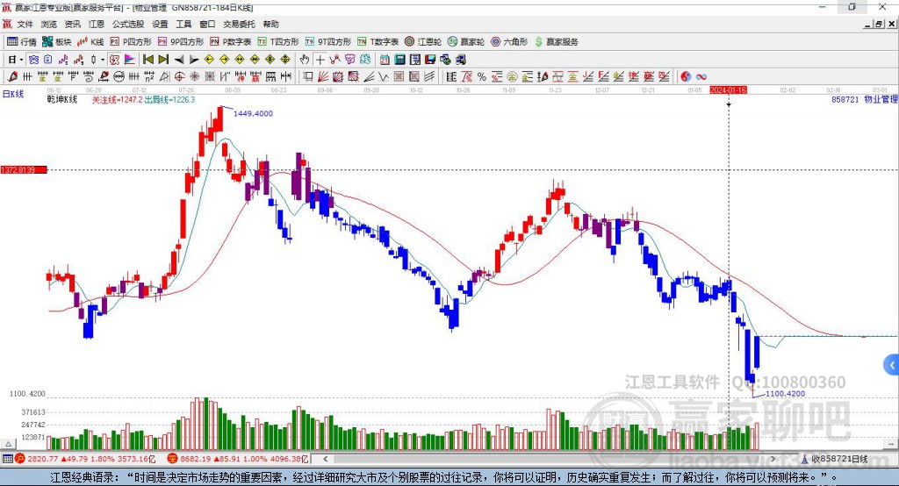The image size is (899, 486).
Task: Open the calculator icon
Action: pos(399,60)
